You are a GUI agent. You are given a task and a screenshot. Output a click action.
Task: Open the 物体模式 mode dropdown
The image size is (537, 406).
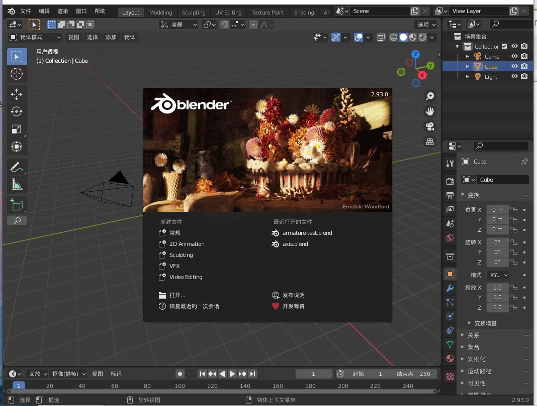point(35,37)
